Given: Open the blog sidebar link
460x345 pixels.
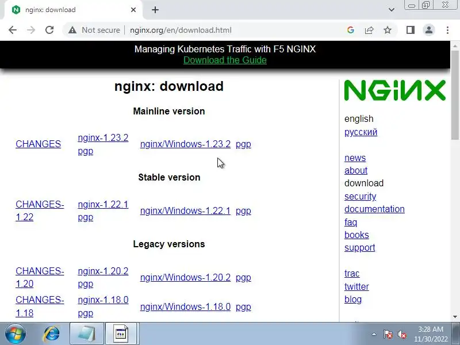Looking at the screenshot, I should (353, 300).
